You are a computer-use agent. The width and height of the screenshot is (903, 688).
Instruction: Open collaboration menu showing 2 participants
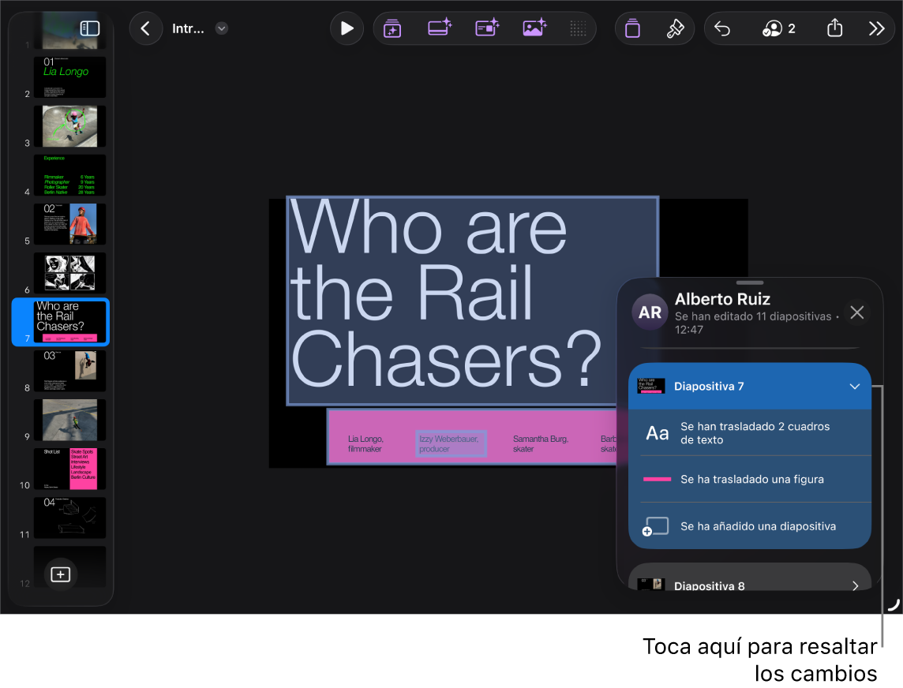[778, 28]
